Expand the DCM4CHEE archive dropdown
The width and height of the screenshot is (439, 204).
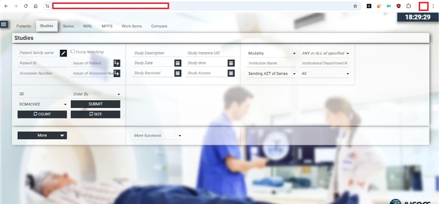point(42,104)
